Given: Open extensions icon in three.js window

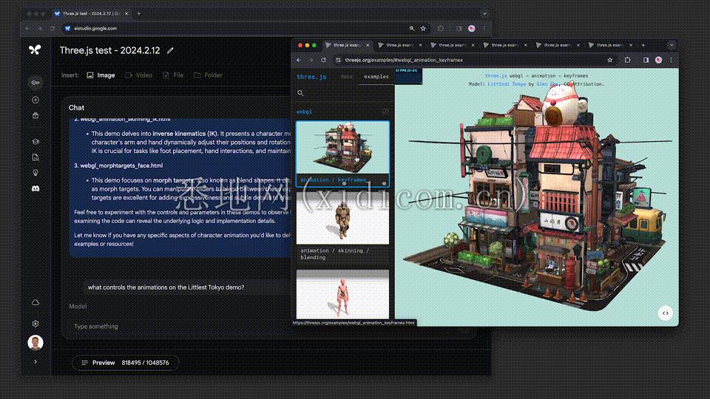Looking at the screenshot, I should pyautogui.click(x=628, y=60).
